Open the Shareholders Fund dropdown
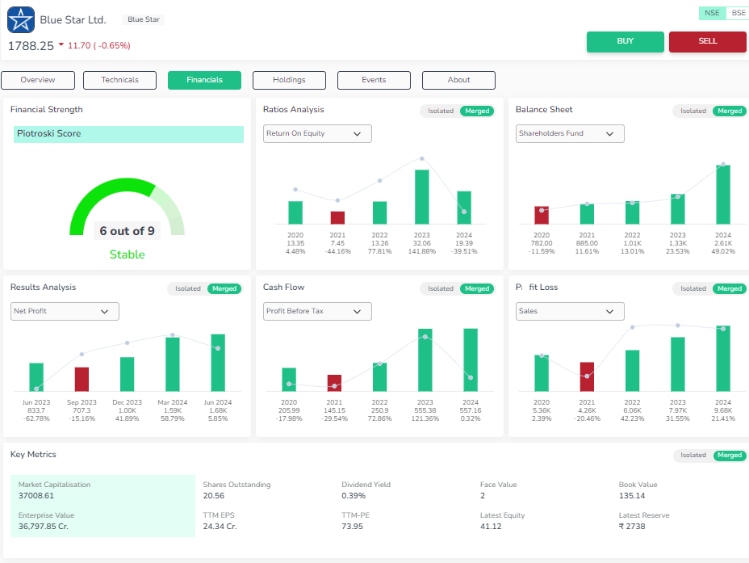The width and height of the screenshot is (749, 563). [x=570, y=134]
